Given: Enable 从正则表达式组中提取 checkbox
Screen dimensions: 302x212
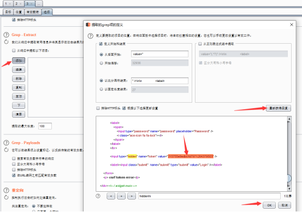Looking at the screenshot, I should [200, 44].
